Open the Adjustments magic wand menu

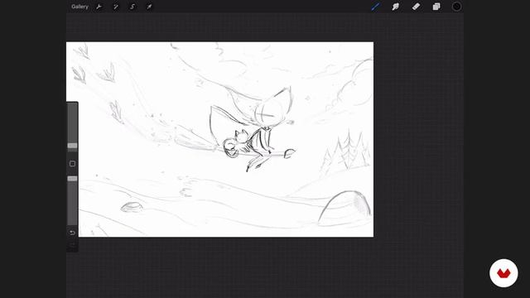click(x=116, y=7)
